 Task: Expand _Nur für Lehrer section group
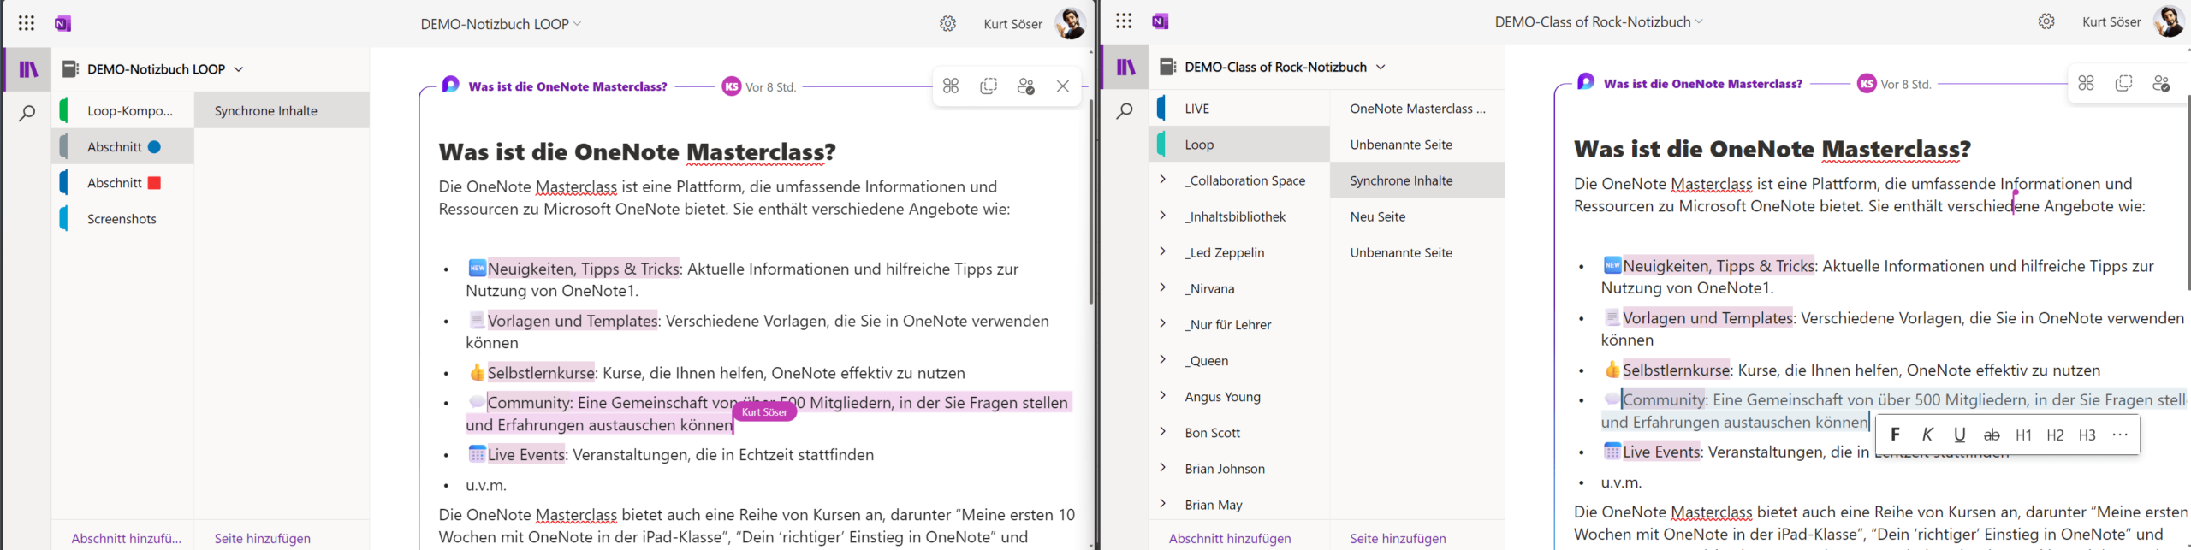[x=1162, y=323]
